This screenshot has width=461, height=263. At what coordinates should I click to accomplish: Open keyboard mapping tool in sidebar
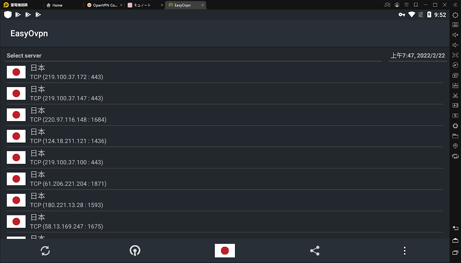click(x=456, y=25)
